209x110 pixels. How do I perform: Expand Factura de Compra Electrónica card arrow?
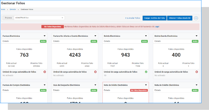click(44, 85)
